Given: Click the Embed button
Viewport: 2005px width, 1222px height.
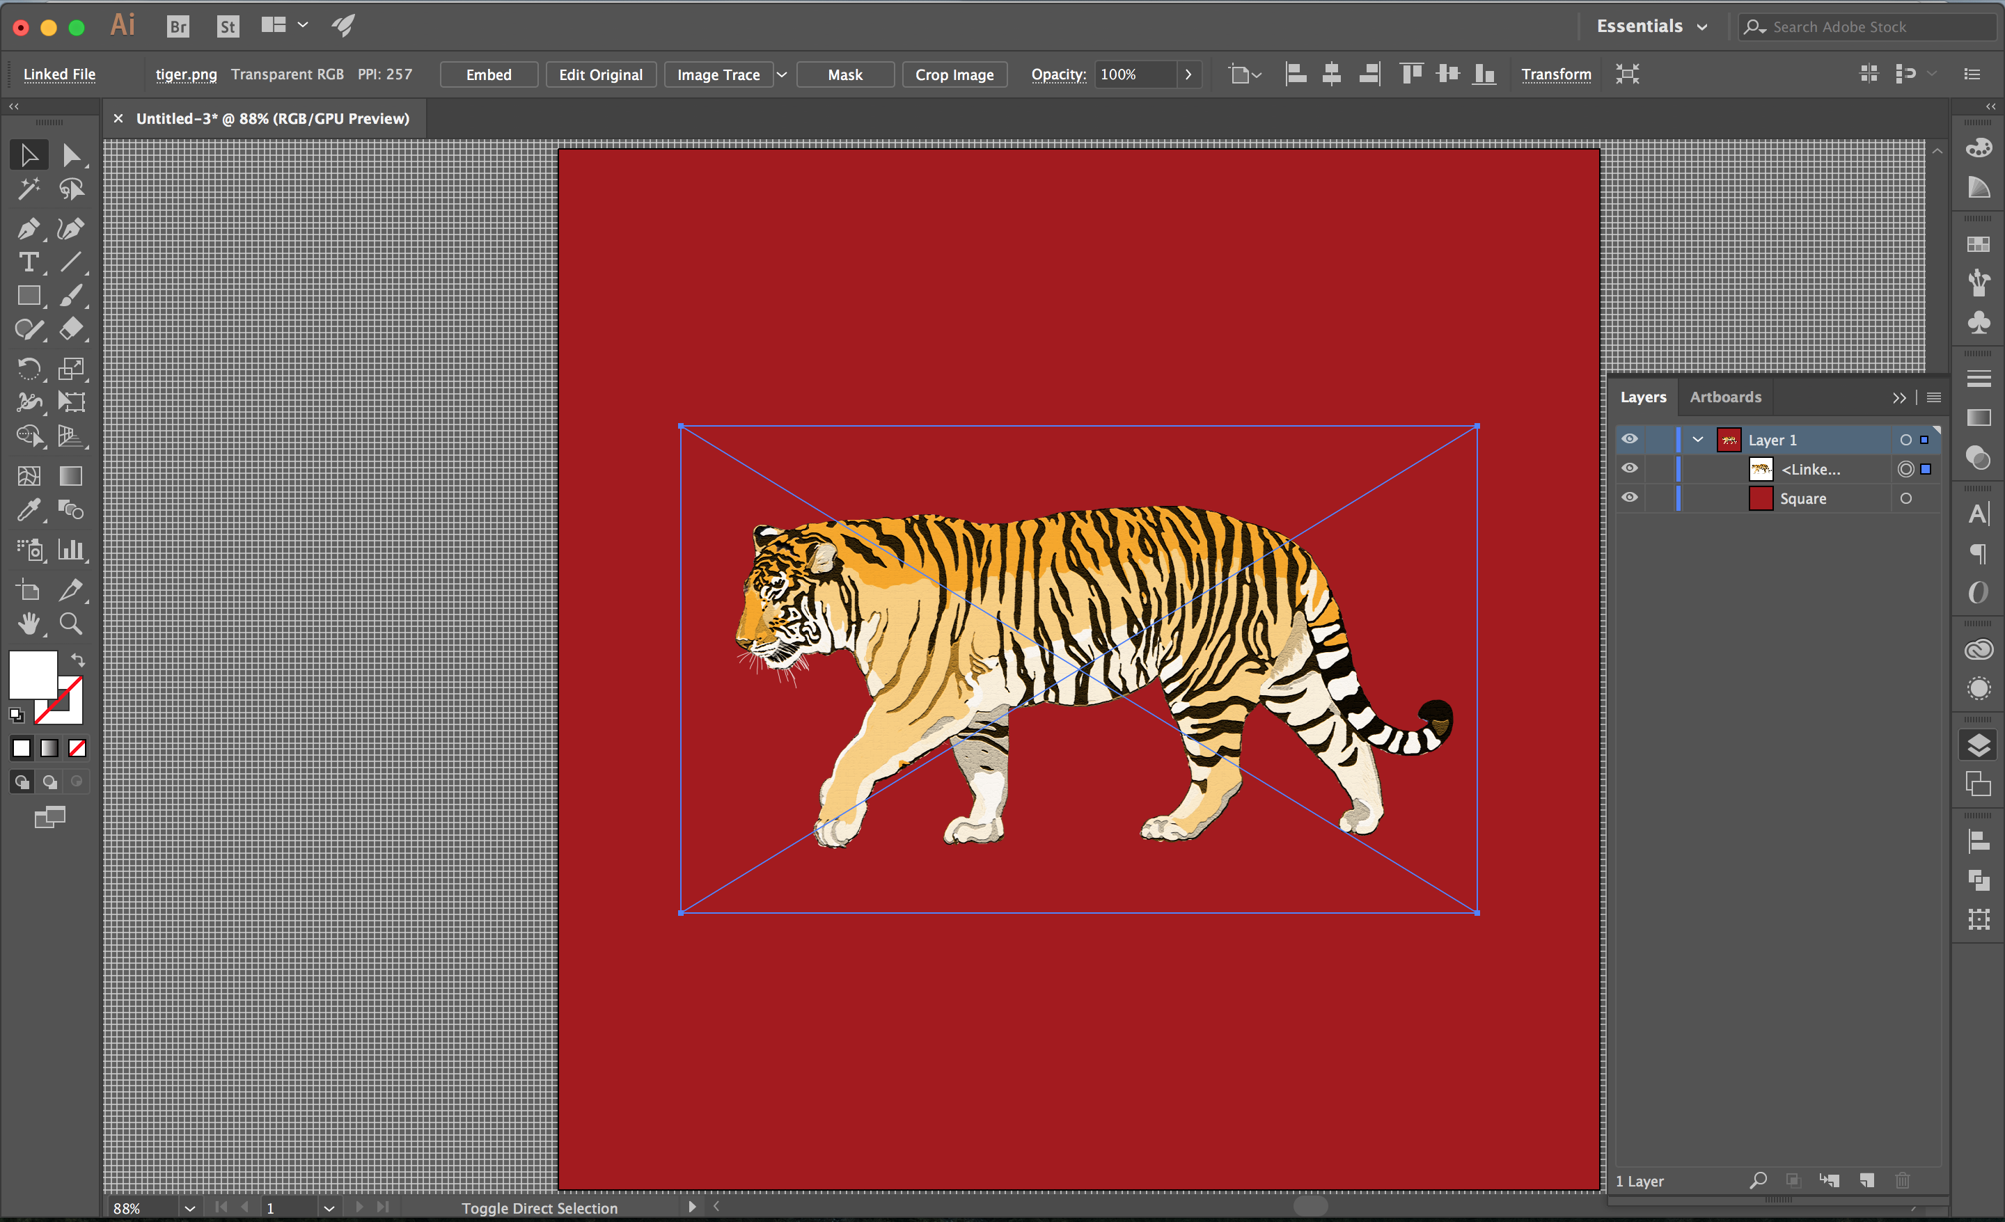Looking at the screenshot, I should [x=488, y=75].
